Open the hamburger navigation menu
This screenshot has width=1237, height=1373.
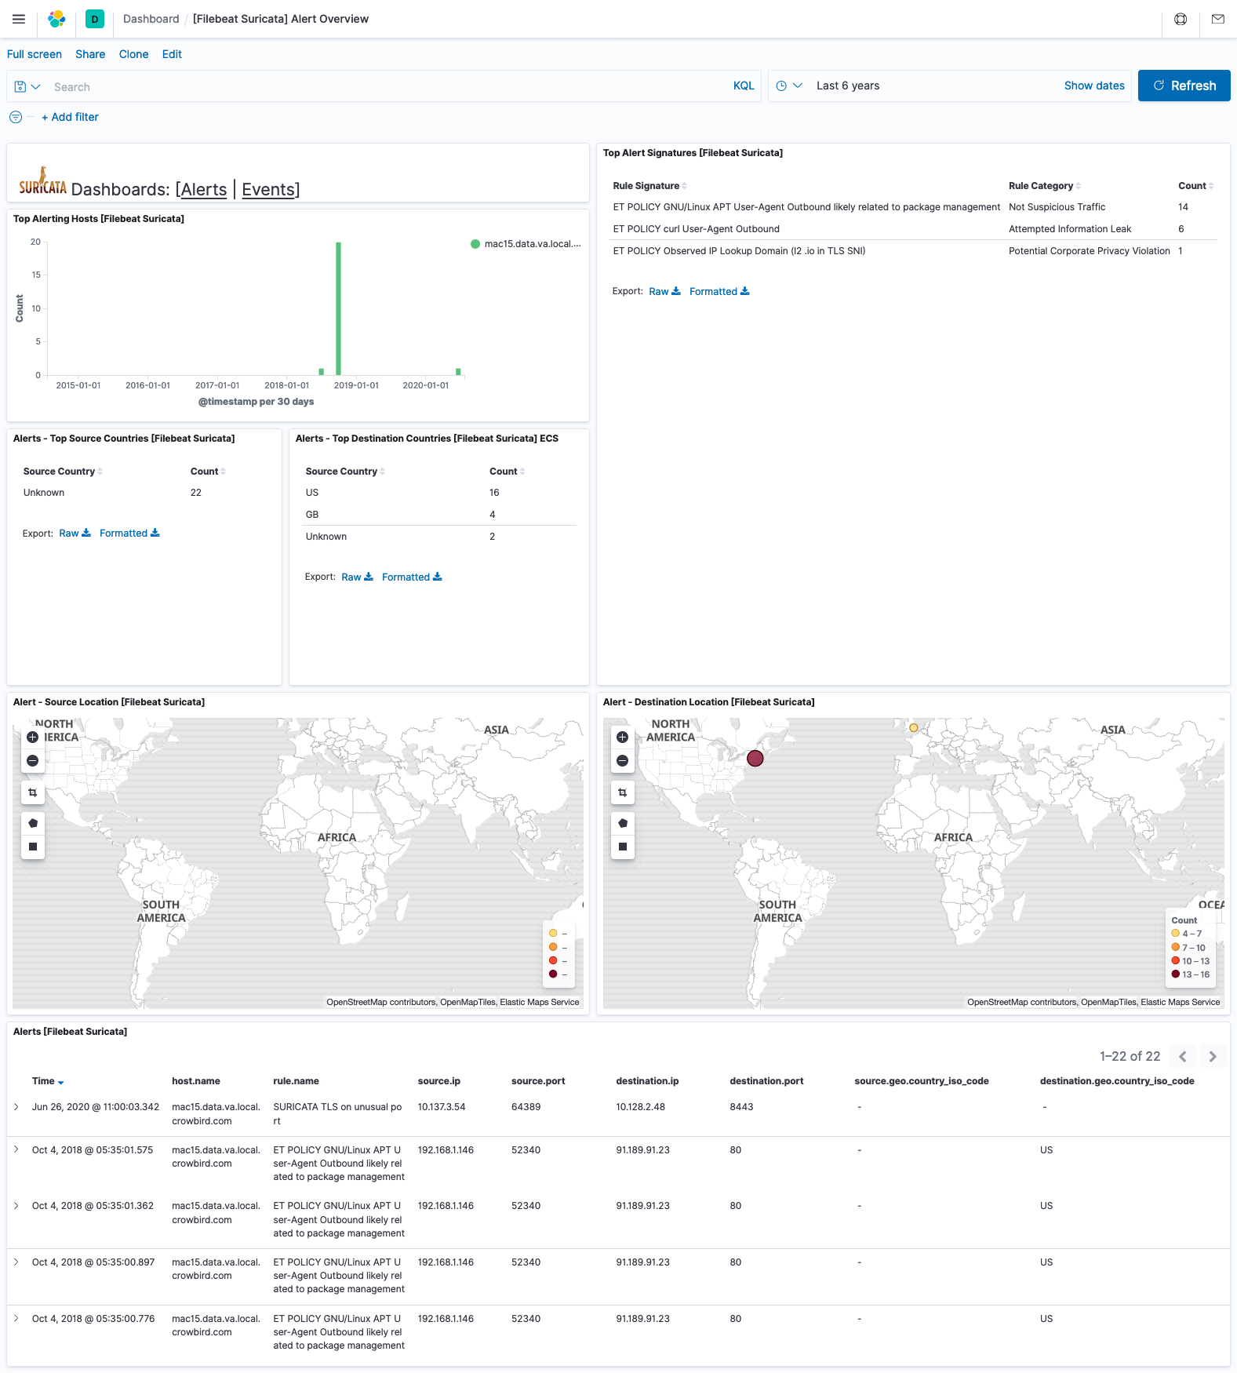tap(19, 19)
